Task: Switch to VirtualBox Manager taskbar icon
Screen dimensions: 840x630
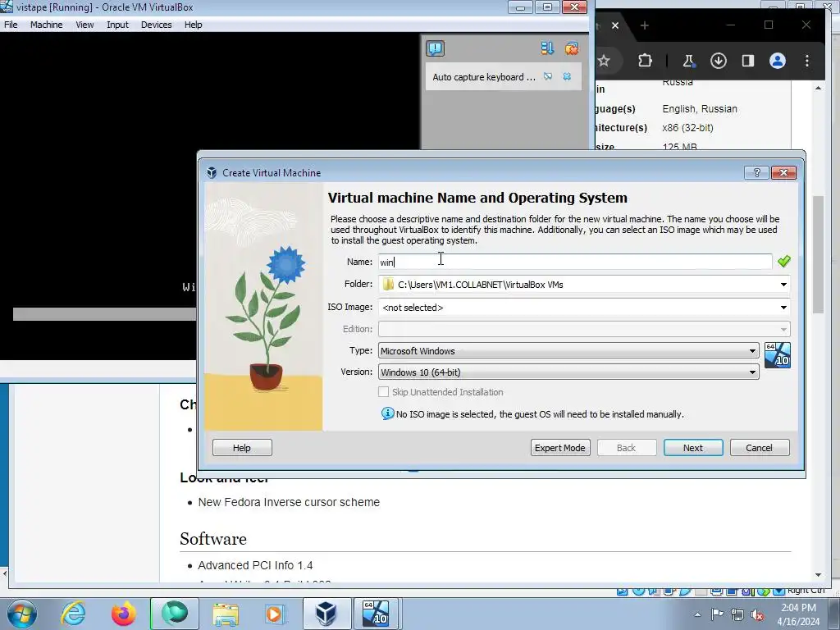Action: (x=326, y=614)
